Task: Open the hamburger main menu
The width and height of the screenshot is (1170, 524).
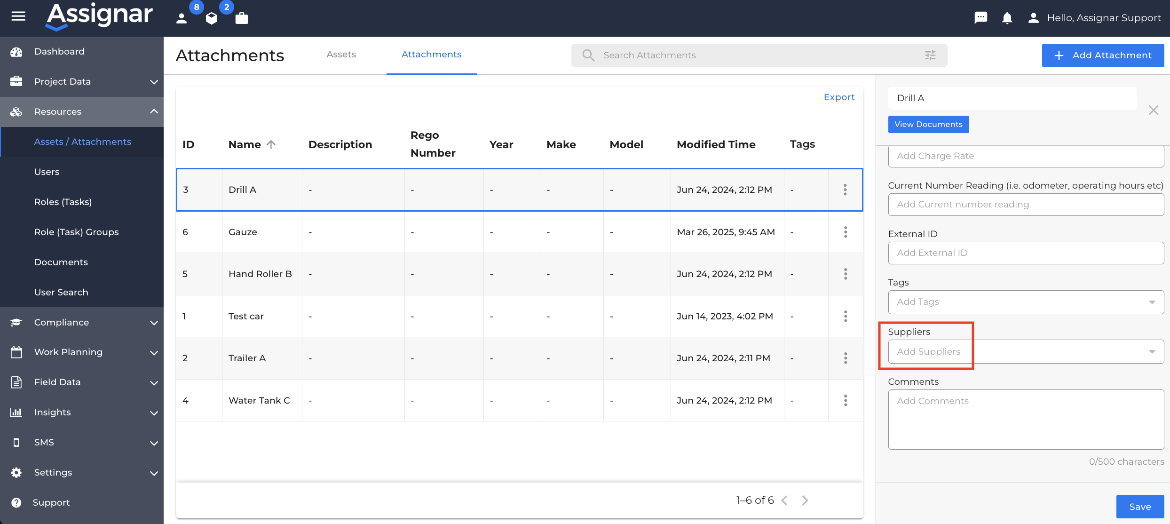Action: click(18, 17)
